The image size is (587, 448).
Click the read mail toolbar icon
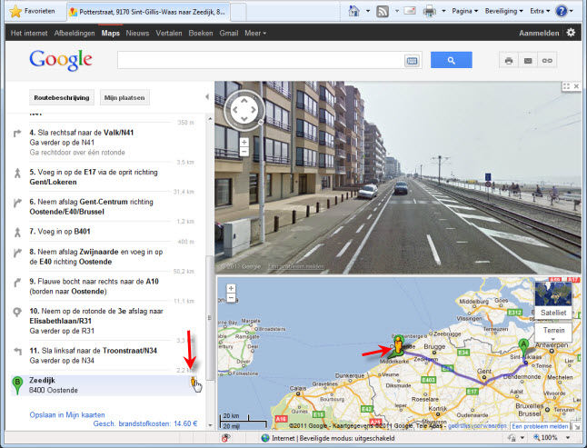coord(410,11)
